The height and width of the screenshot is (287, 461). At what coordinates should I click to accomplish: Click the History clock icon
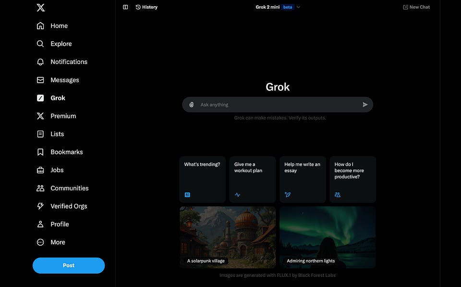138,7
